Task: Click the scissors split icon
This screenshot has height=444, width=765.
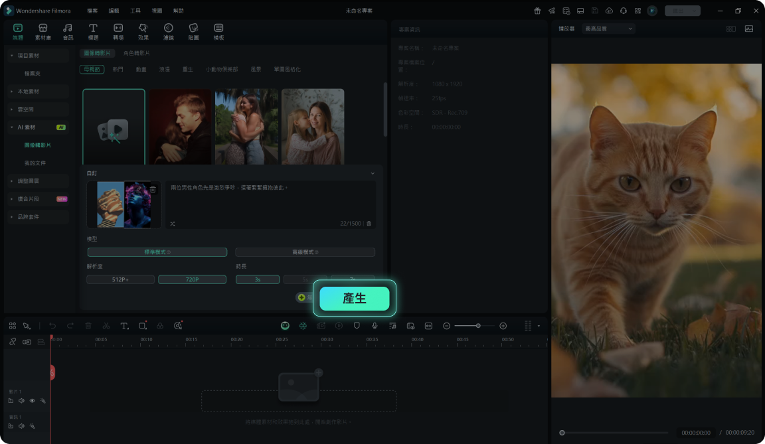Action: (x=106, y=326)
